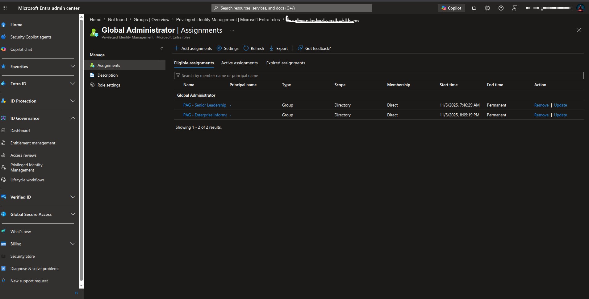The image size is (589, 299).
Task: Select Assignments in the Manage menu
Action: [125, 65]
